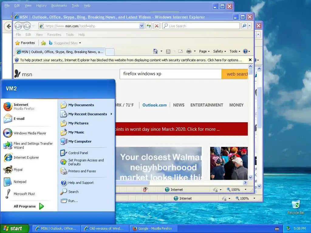
Task: Open Control Panel
Action: point(86,153)
